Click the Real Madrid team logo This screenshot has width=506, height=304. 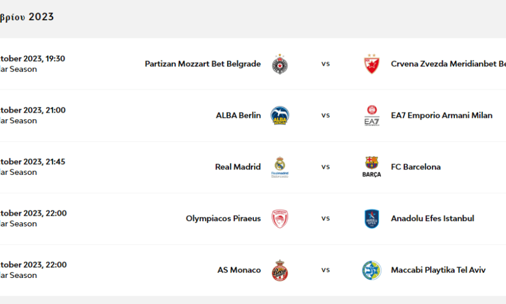280,167
